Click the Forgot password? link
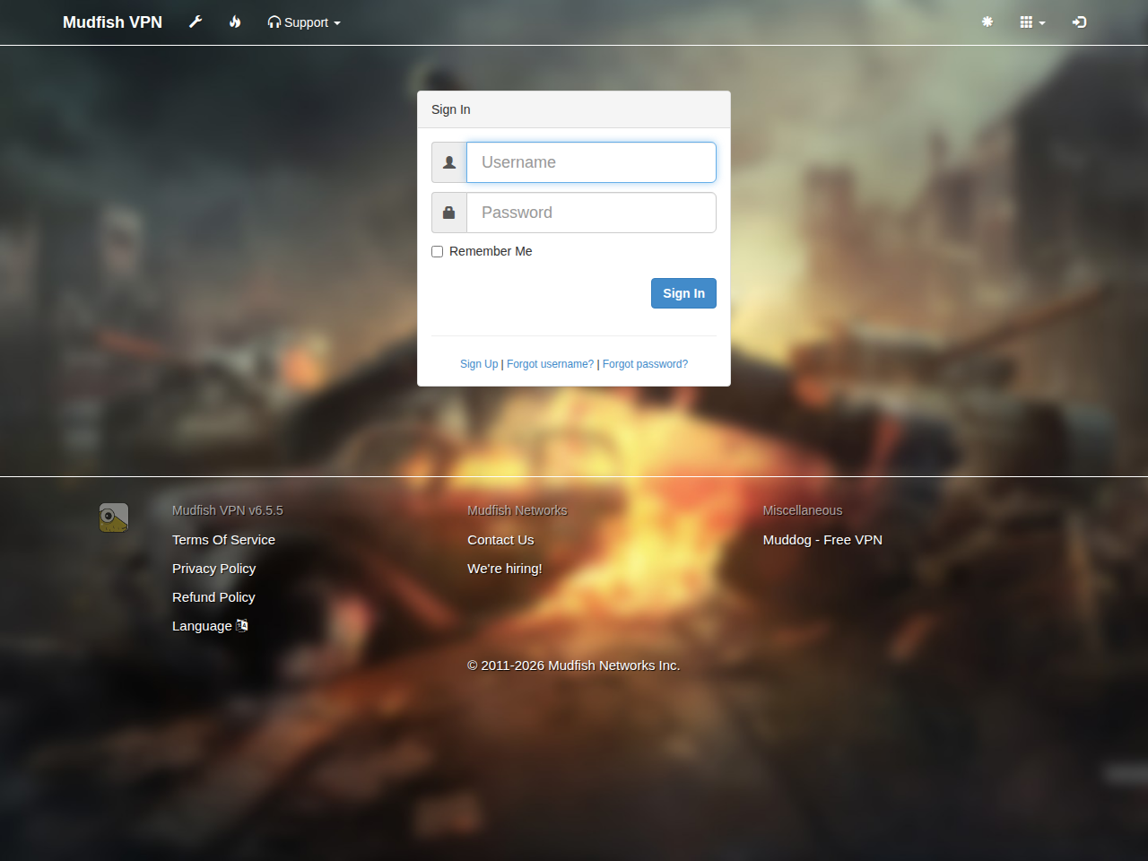This screenshot has height=861, width=1148. 645,364
